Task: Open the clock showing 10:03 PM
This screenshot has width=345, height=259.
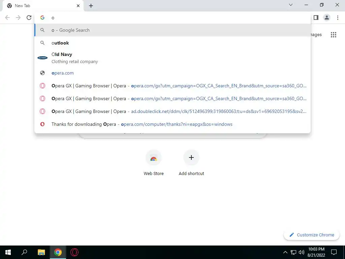Action: (x=316, y=252)
